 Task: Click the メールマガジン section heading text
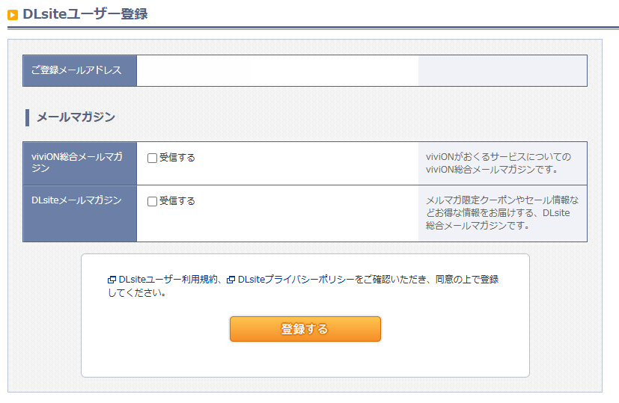(x=76, y=117)
